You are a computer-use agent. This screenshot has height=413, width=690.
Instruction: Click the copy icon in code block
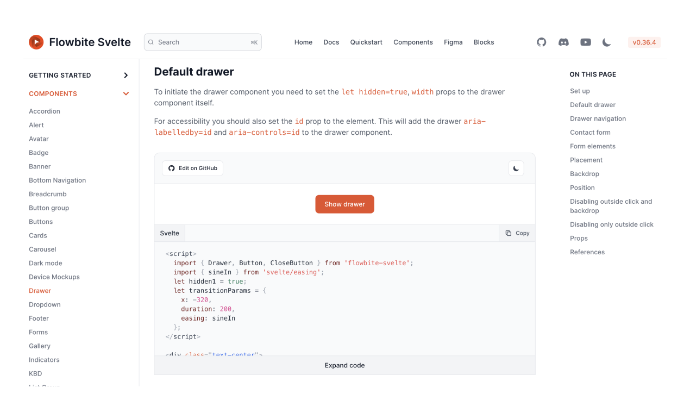[509, 233]
